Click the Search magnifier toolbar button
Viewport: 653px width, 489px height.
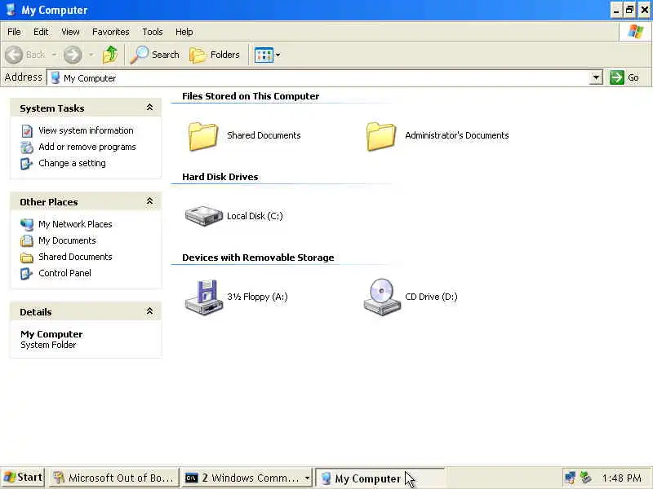point(154,55)
